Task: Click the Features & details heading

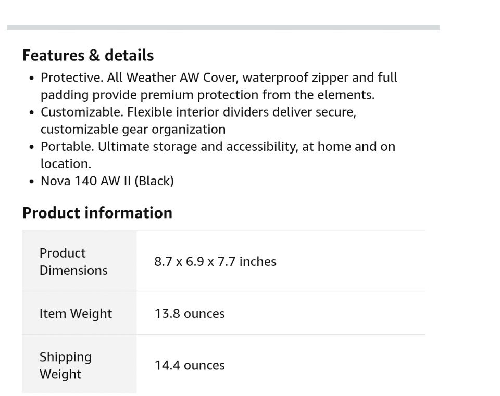Action: (88, 55)
